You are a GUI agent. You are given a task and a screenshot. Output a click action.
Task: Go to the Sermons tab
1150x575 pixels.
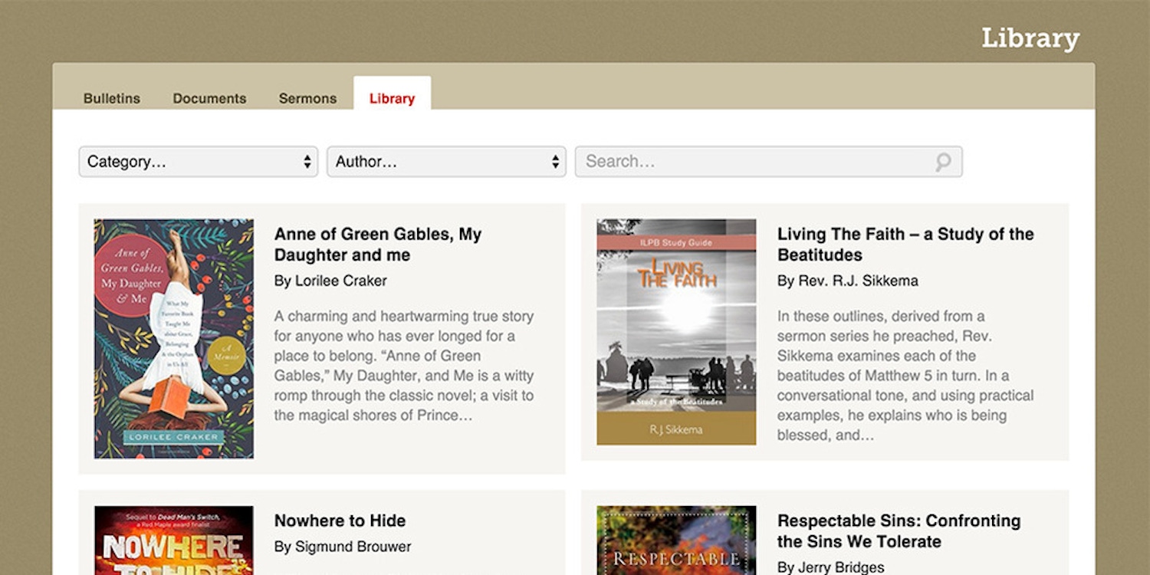(x=307, y=98)
